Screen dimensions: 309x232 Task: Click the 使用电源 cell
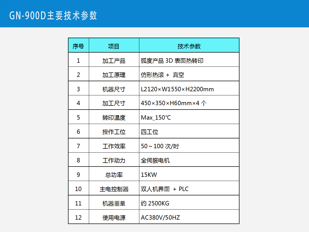point(114,217)
